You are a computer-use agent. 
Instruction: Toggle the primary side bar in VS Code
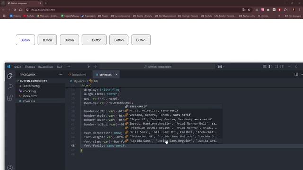tap(270, 66)
